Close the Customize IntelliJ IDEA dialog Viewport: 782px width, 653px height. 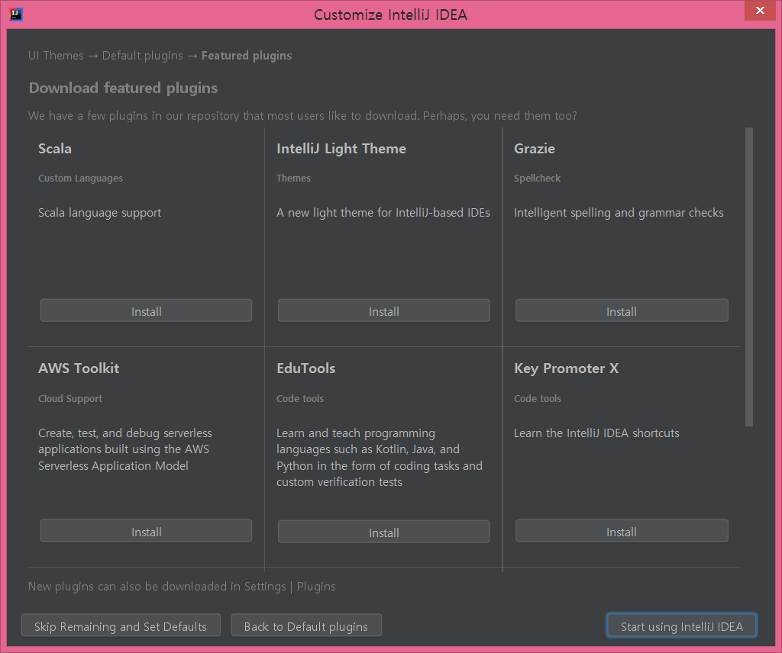tap(760, 11)
